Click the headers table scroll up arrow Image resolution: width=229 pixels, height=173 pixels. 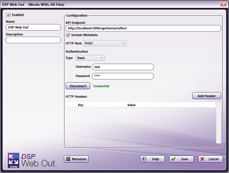click(219, 105)
